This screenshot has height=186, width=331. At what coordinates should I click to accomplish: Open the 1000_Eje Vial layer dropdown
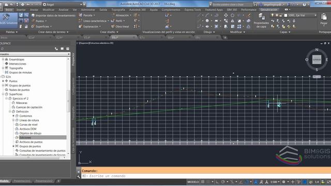point(294,15)
